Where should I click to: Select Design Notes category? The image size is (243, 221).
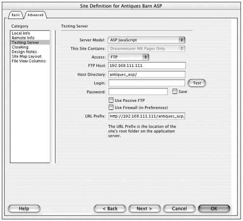(x=30, y=52)
